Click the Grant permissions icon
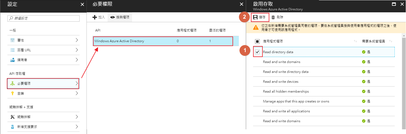Image resolution: width=406 pixels, height=134 pixels. coord(113,17)
